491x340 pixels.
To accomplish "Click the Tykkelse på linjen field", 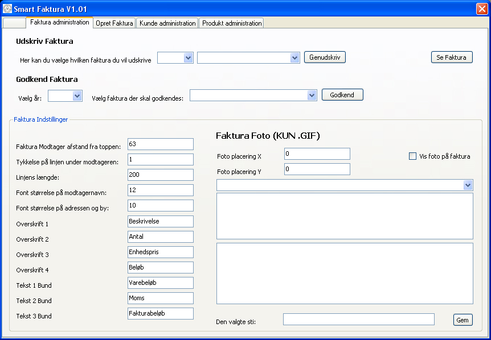I will pyautogui.click(x=161, y=159).
